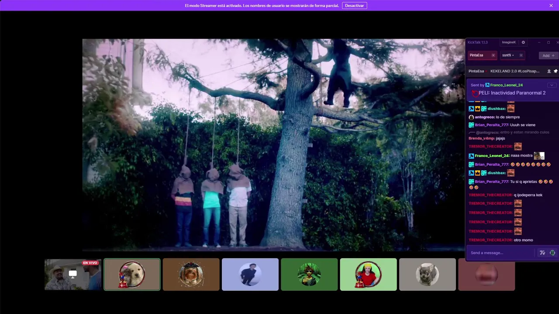The height and width of the screenshot is (314, 559).
Task: Open KickTalk settings gear icon
Action: point(523,42)
